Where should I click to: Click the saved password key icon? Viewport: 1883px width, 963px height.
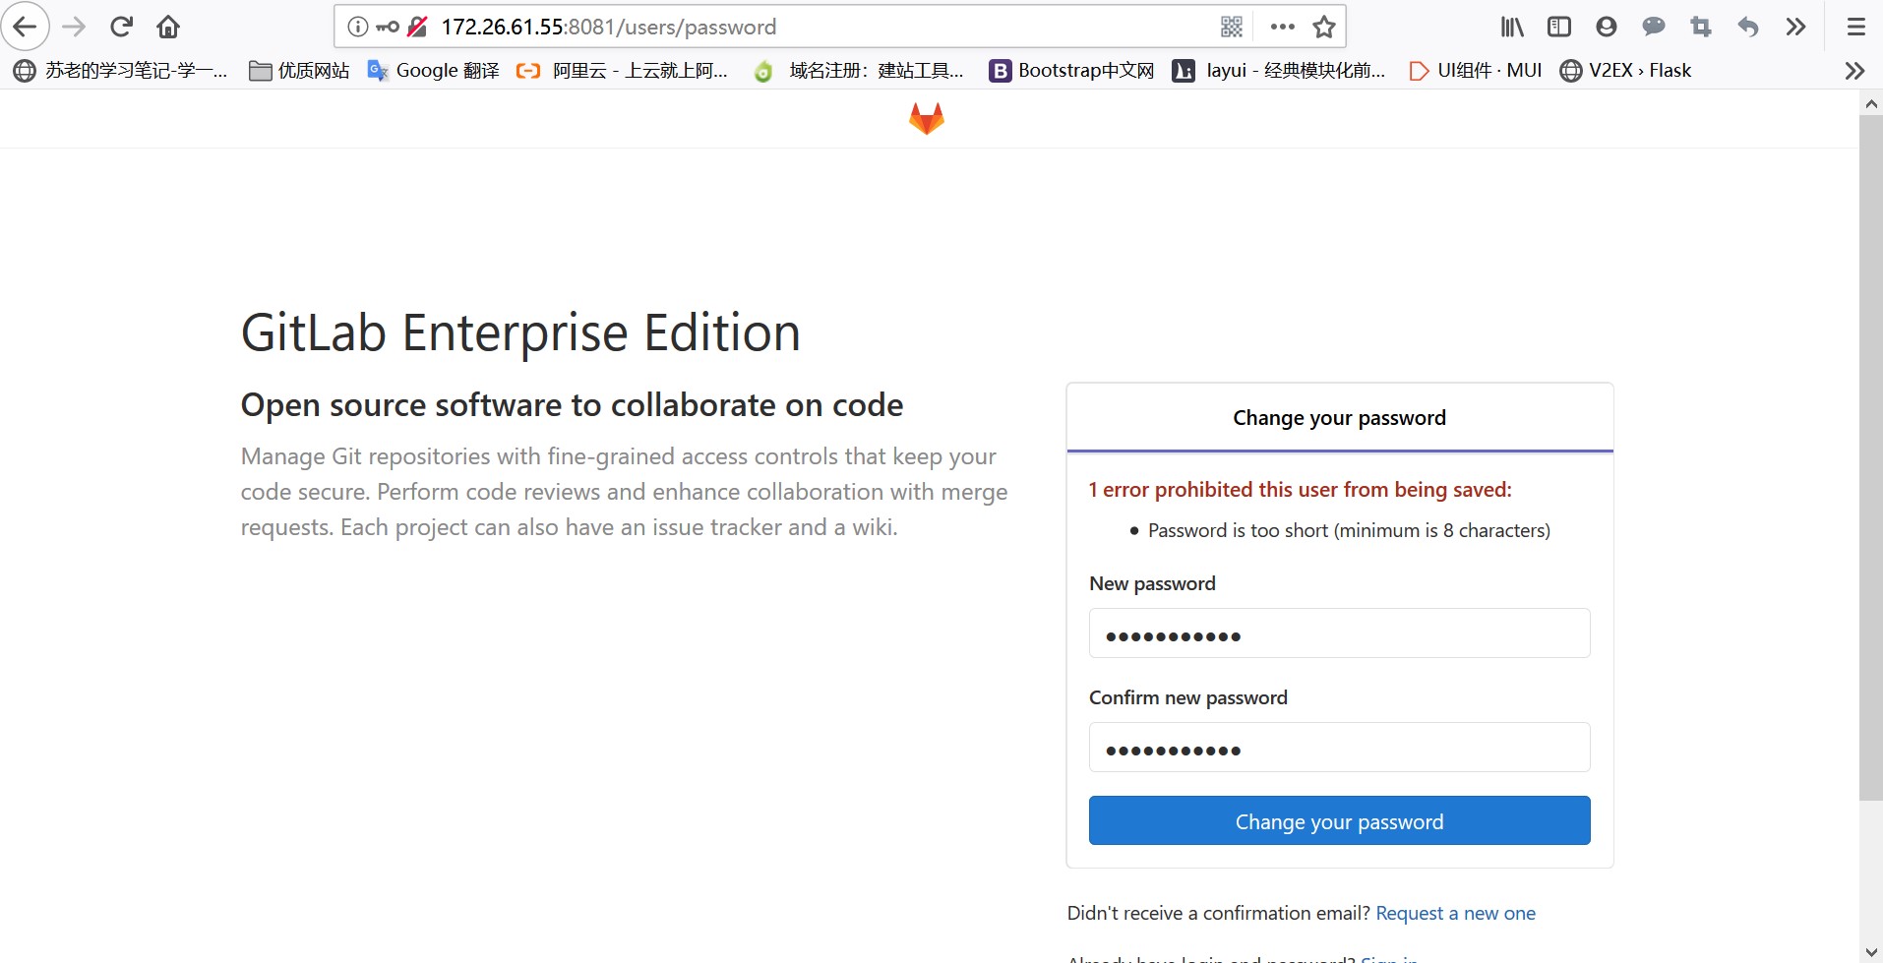pos(388,27)
